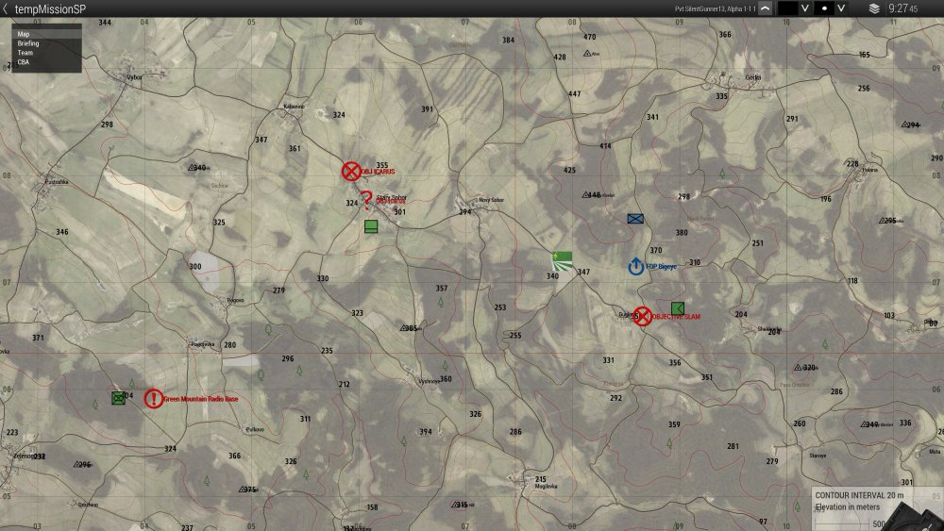Select the Green Mountain Radio Base warning marker
The image size is (944, 531).
coord(153,399)
